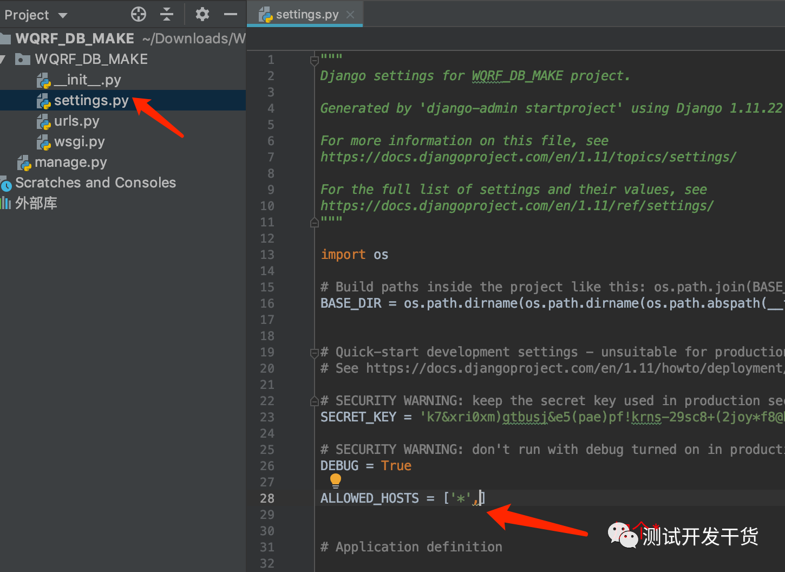The width and height of the screenshot is (785, 572).
Task: Click the Python file icon beside urls.py
Action: pos(44,122)
